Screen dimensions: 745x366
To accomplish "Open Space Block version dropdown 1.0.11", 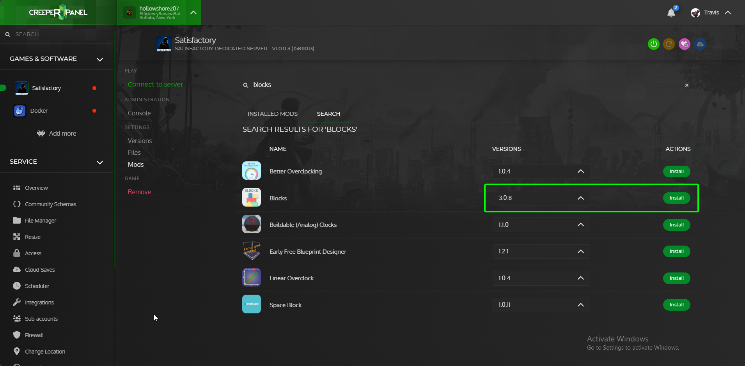I will 541,305.
